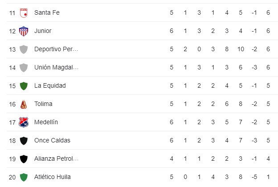The width and height of the screenshot is (278, 187).
Task: Click the Santa Fe team crest
Action: pyautogui.click(x=24, y=13)
